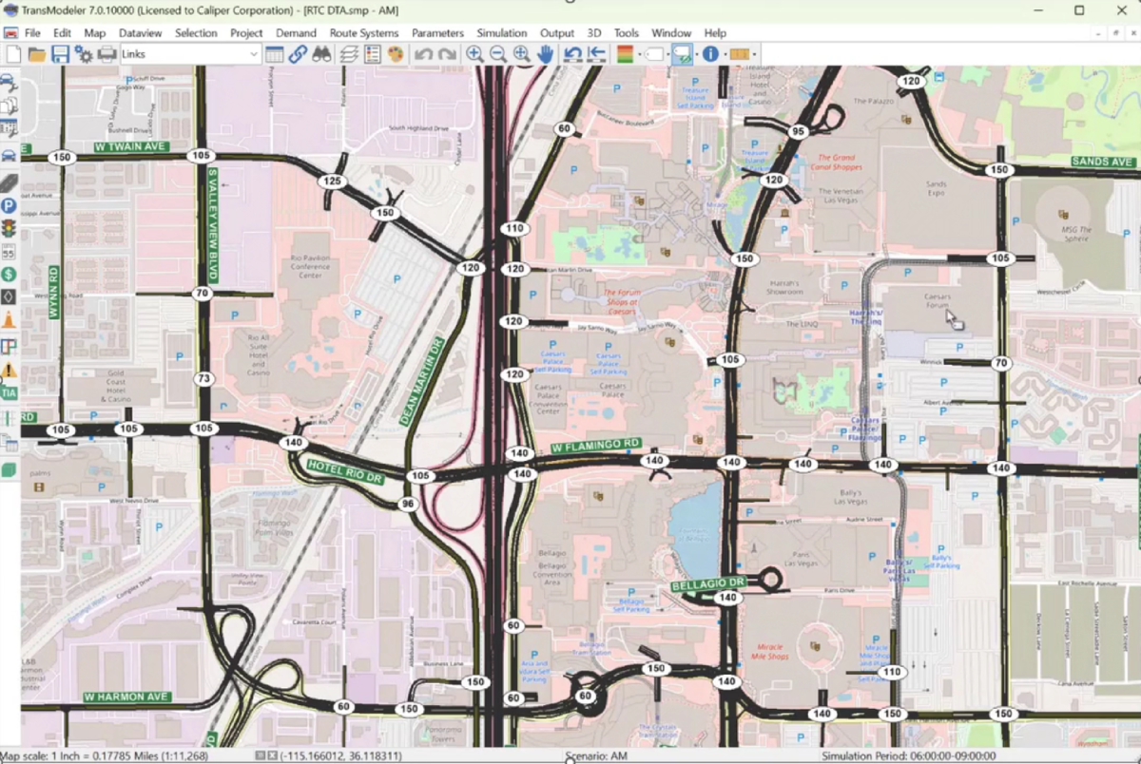Click the HOTEL RIO DR street label
Viewport: 1141px width, 764px height.
point(345,470)
